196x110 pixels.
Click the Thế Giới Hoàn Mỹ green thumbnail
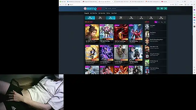[147, 63]
